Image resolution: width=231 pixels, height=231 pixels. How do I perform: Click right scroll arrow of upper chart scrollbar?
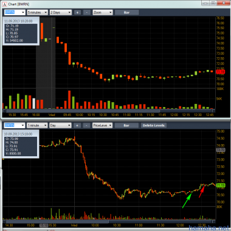213,111
